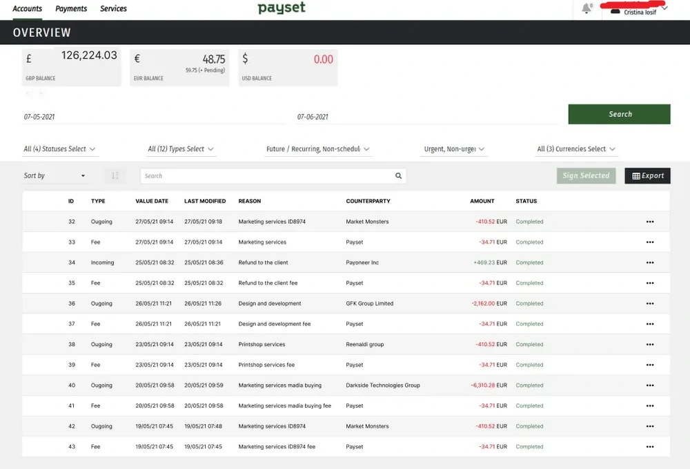Select the EUR balance card

point(179,68)
